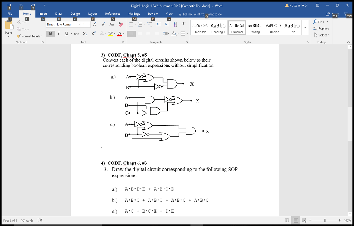Switch to the Insert tab
This screenshot has width=354, height=226.
[x=43, y=14]
